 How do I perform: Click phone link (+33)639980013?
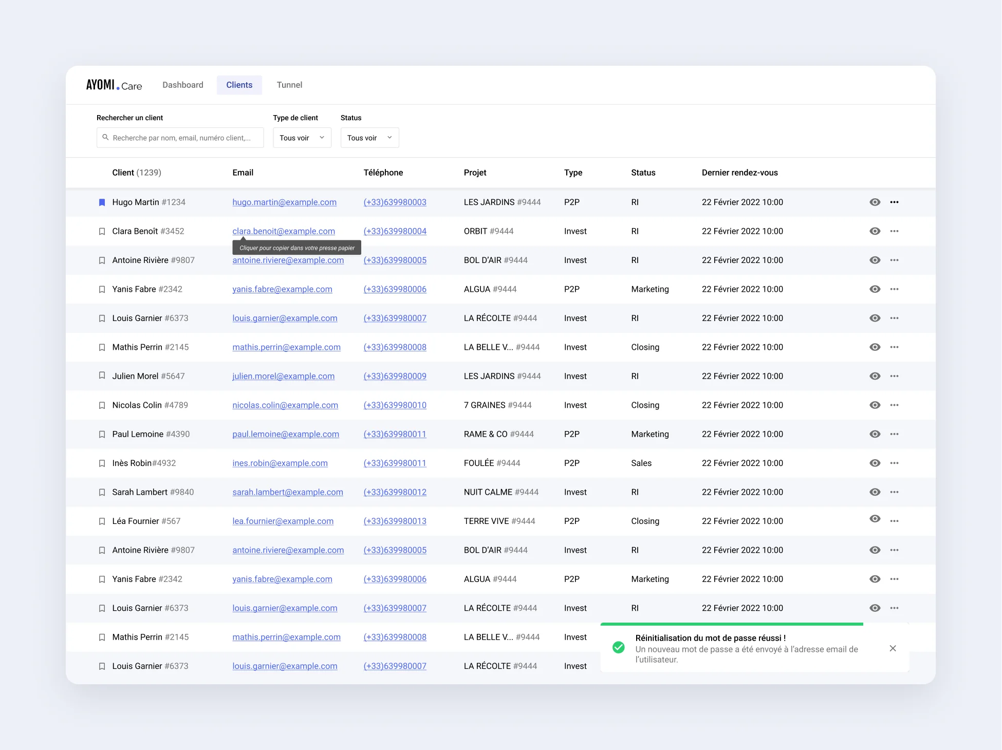[x=395, y=521]
